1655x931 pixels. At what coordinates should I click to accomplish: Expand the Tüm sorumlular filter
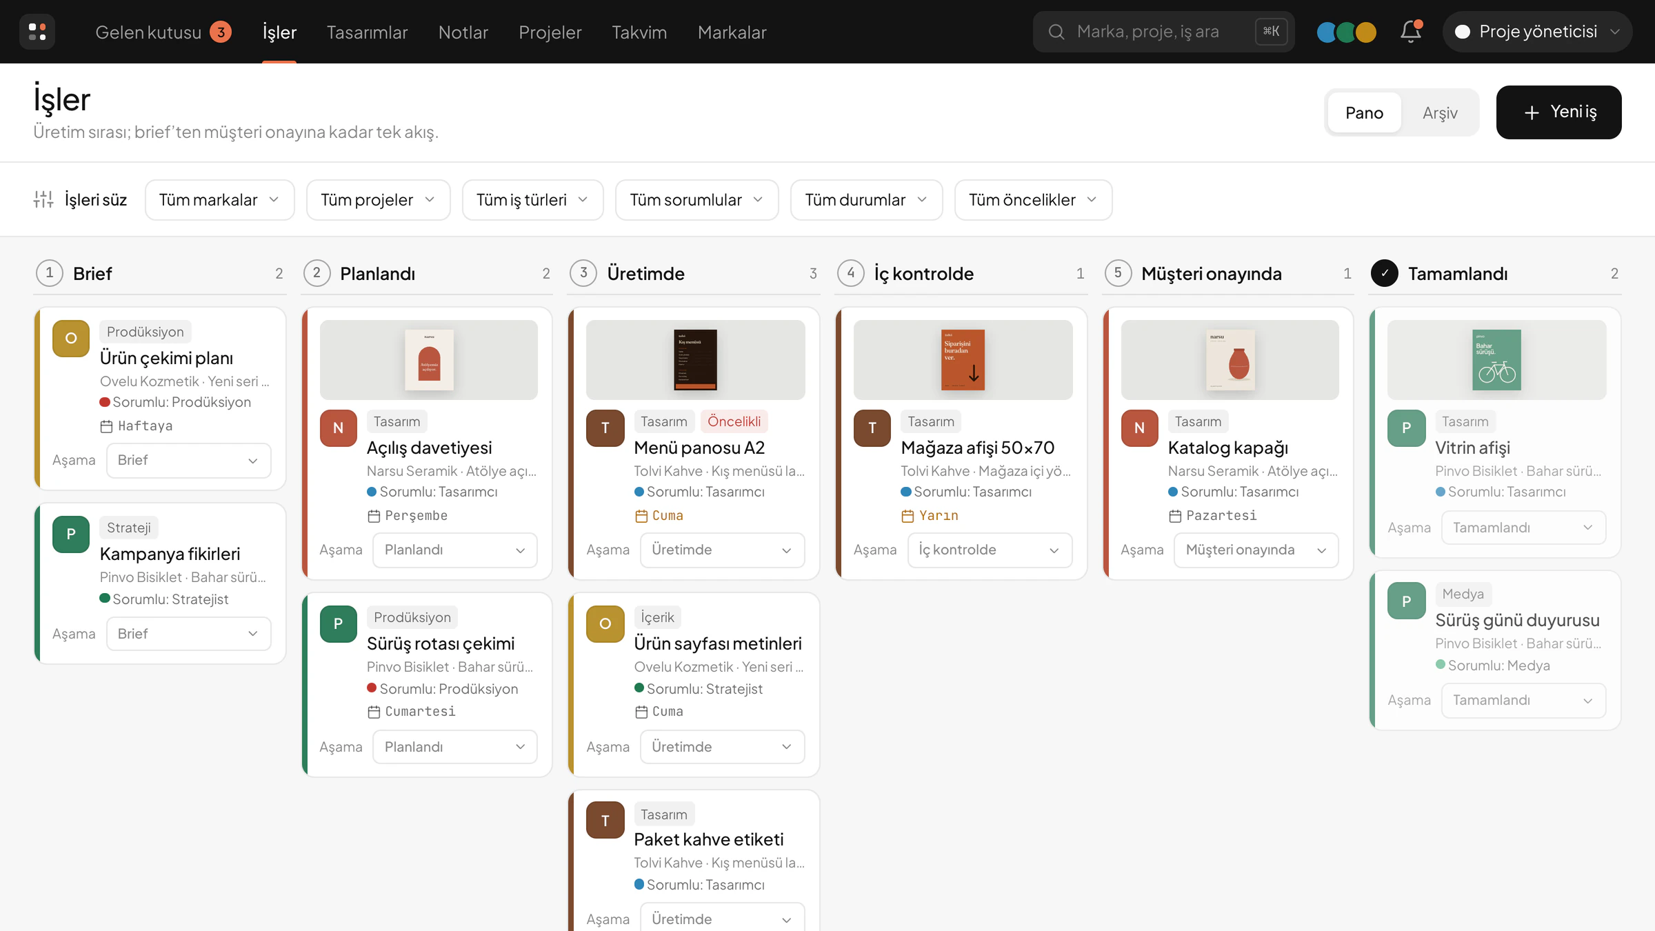tap(696, 200)
